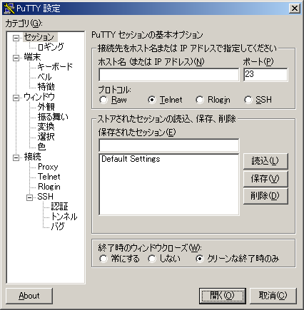Open the Proxy category
The width and height of the screenshot is (304, 310).
48,167
